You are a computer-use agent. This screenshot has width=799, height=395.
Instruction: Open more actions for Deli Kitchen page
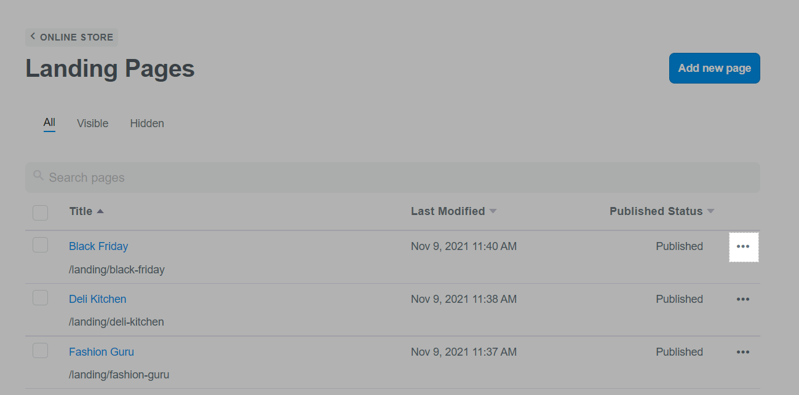[x=743, y=299]
